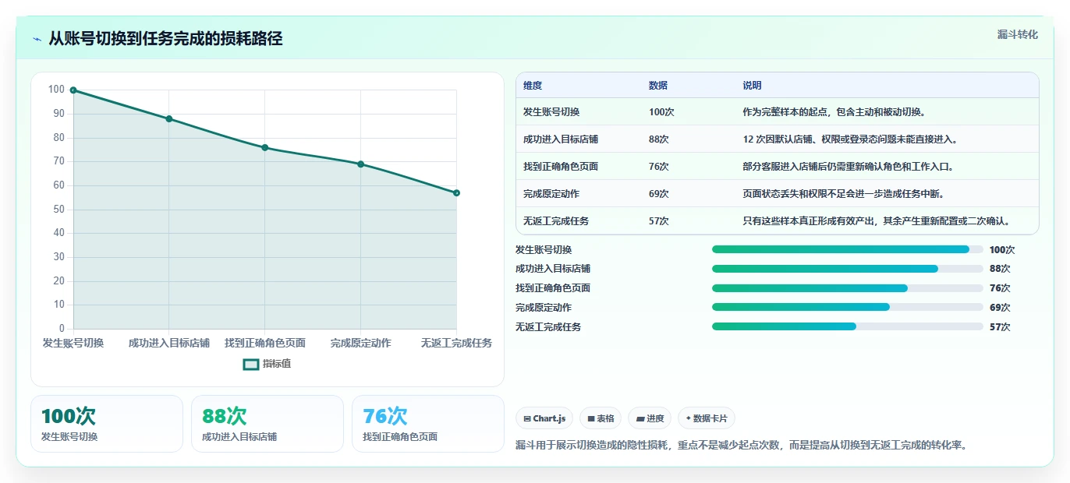Click the footer note beginning 漏斗用于展示
Screen dimensions: 1070x483
tap(742, 446)
